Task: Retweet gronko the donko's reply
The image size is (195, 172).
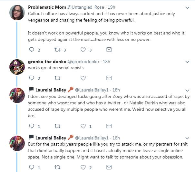Action: coord(57,78)
